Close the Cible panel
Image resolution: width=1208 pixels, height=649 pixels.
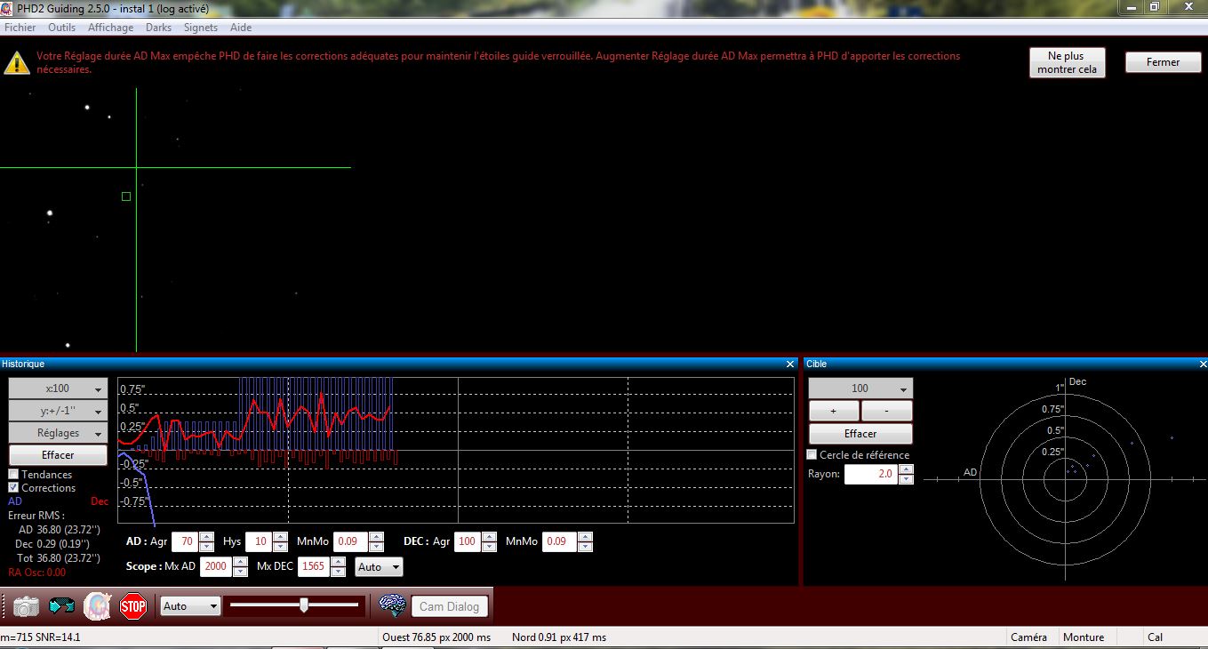tap(1203, 364)
